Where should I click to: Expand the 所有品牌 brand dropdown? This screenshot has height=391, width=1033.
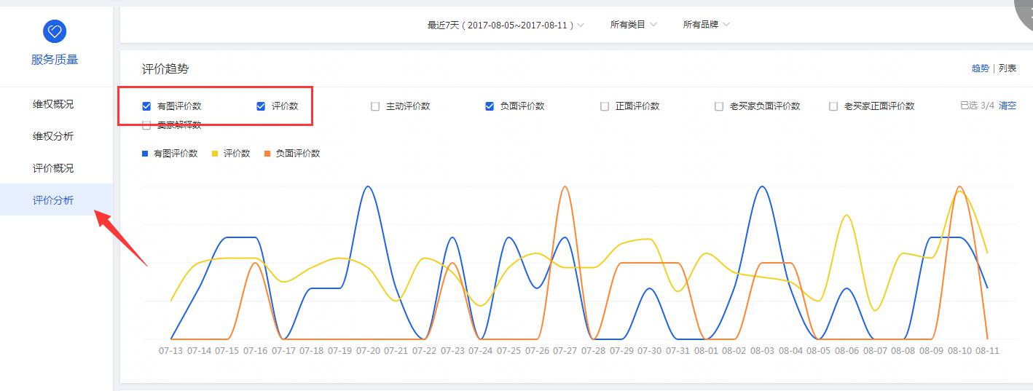coord(706,25)
